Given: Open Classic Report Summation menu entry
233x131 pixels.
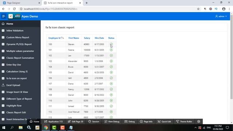Looking at the screenshot, I should point(20,58).
